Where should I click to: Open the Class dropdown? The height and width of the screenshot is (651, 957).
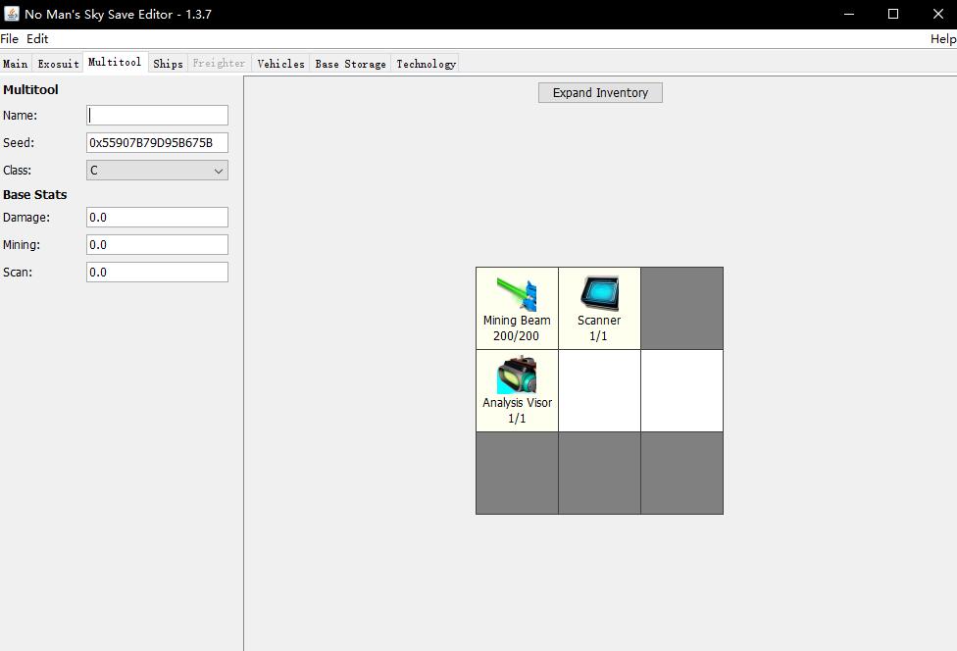point(158,171)
